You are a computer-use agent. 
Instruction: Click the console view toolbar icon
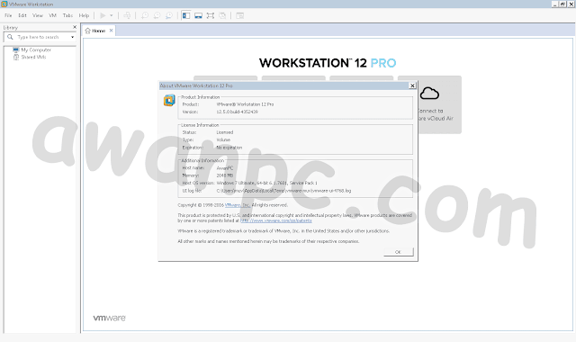[x=240, y=15]
